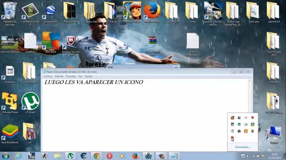The width and height of the screenshot is (286, 160).
Task: Launch VMware Player shortcut
Action: point(10,103)
